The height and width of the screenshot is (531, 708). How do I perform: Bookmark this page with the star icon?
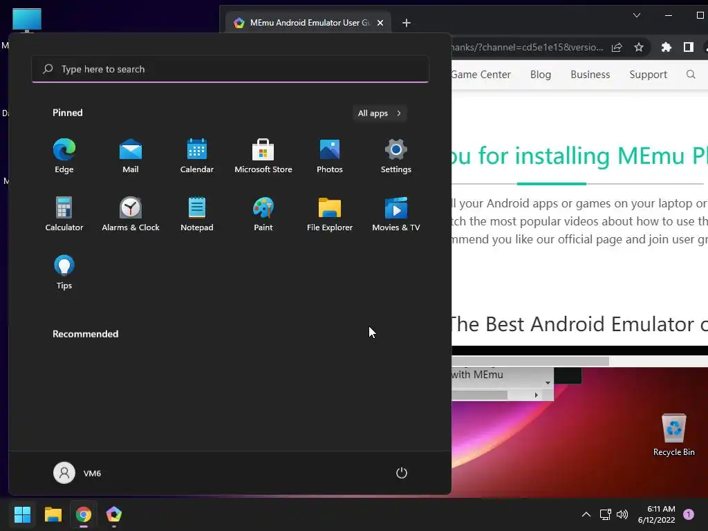click(x=638, y=48)
